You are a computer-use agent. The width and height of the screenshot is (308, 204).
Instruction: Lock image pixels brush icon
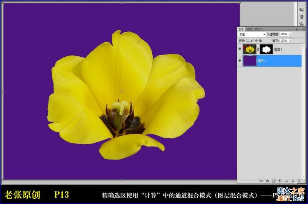[252, 40]
